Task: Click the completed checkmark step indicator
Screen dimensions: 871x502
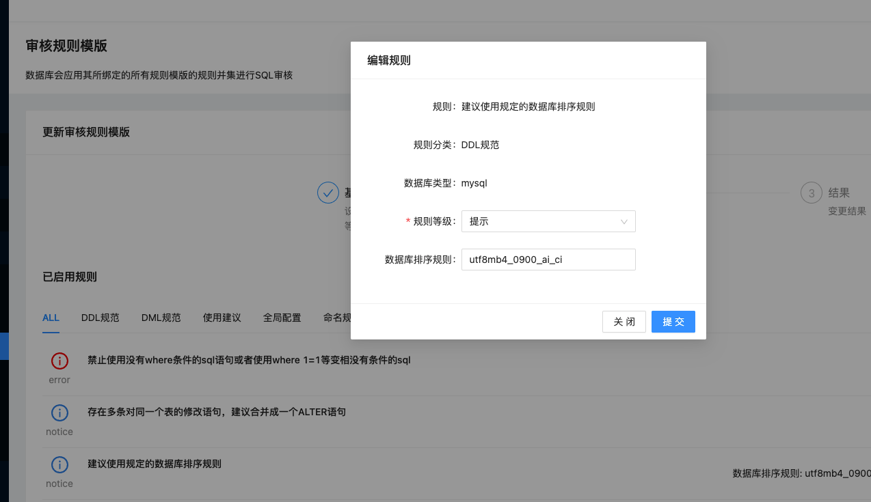Action: tap(328, 193)
